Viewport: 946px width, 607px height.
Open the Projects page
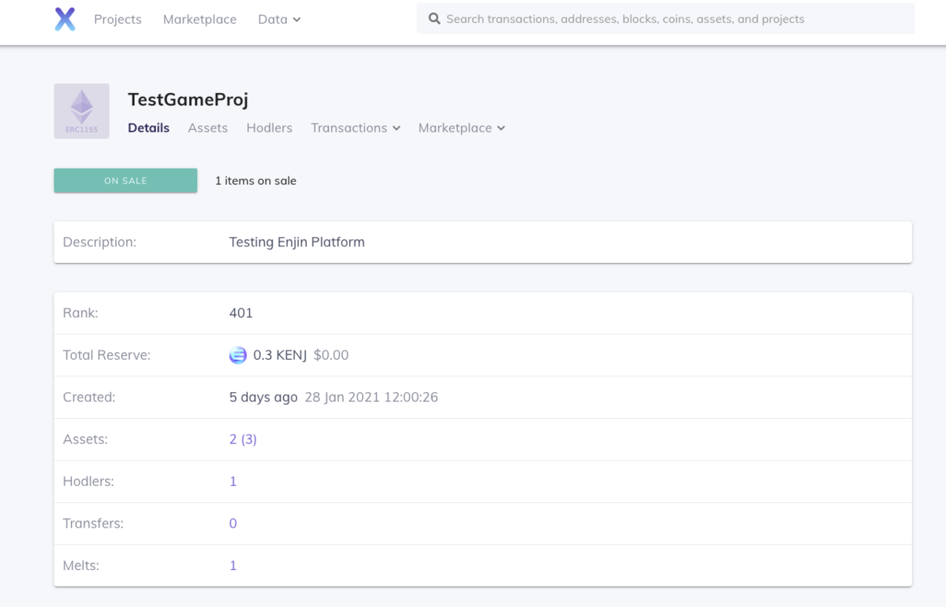click(x=117, y=19)
